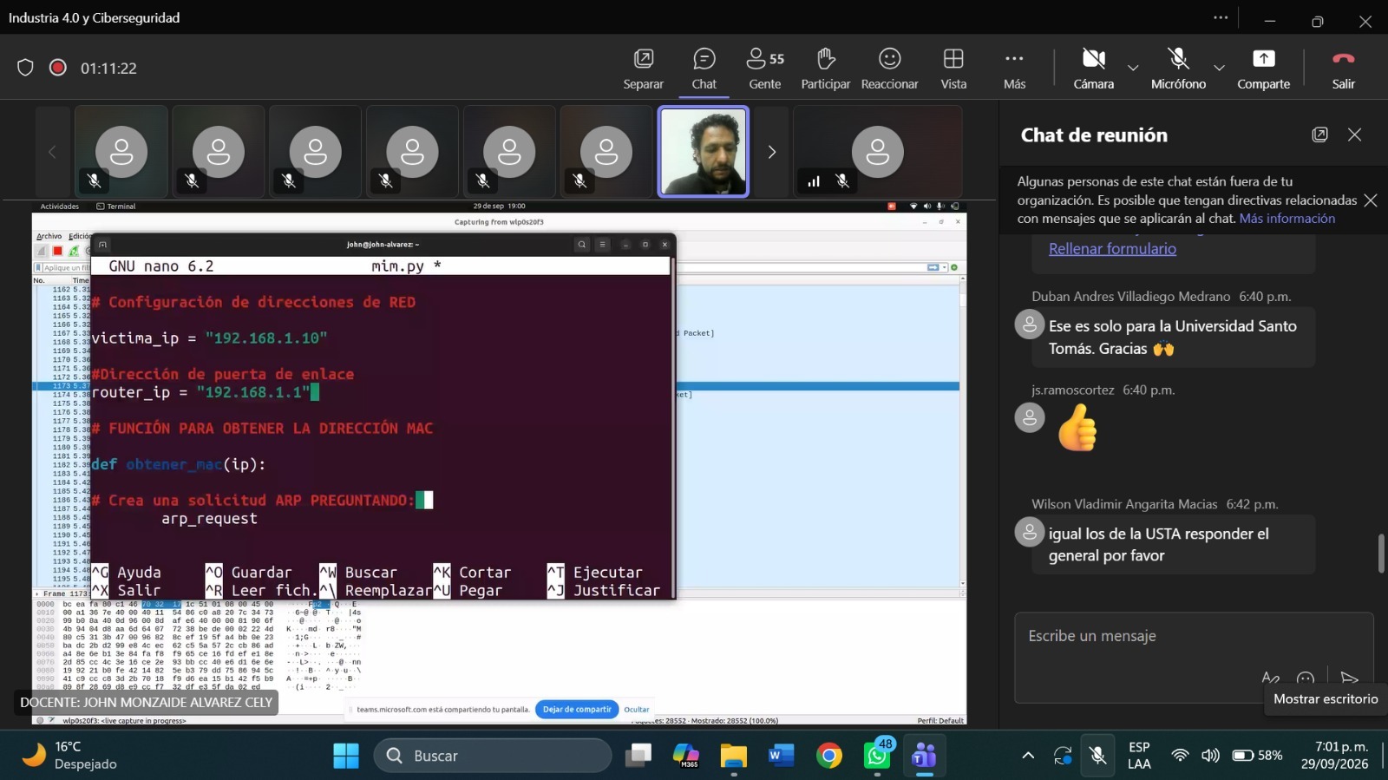Expand the Micrófono options chevron

pos(1219,68)
